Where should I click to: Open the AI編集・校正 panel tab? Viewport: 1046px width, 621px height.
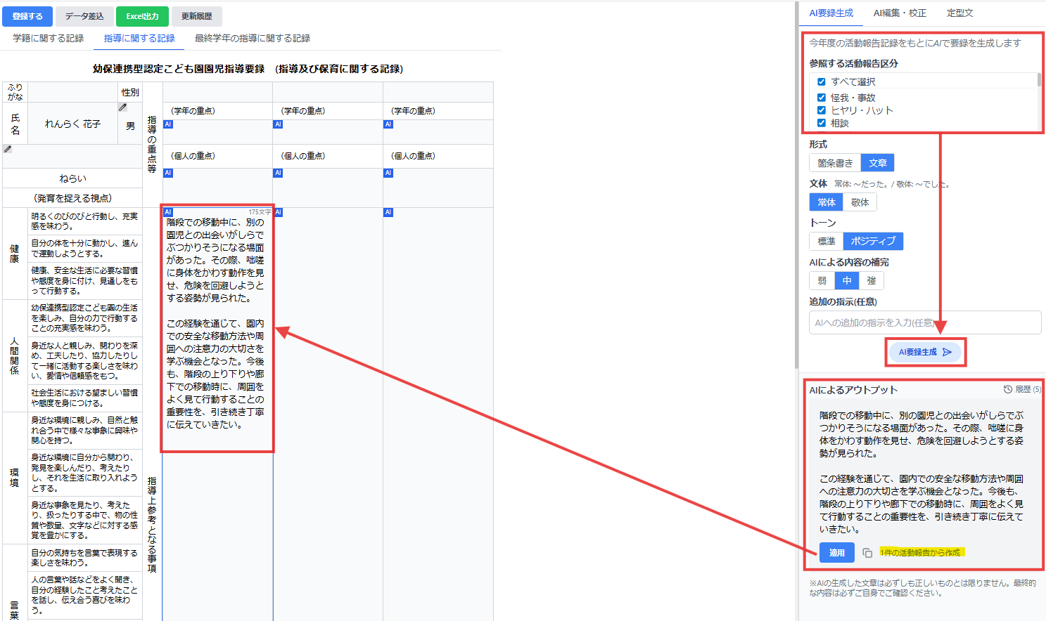click(900, 12)
